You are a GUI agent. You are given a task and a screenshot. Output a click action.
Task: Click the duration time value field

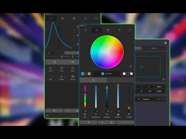point(160,99)
